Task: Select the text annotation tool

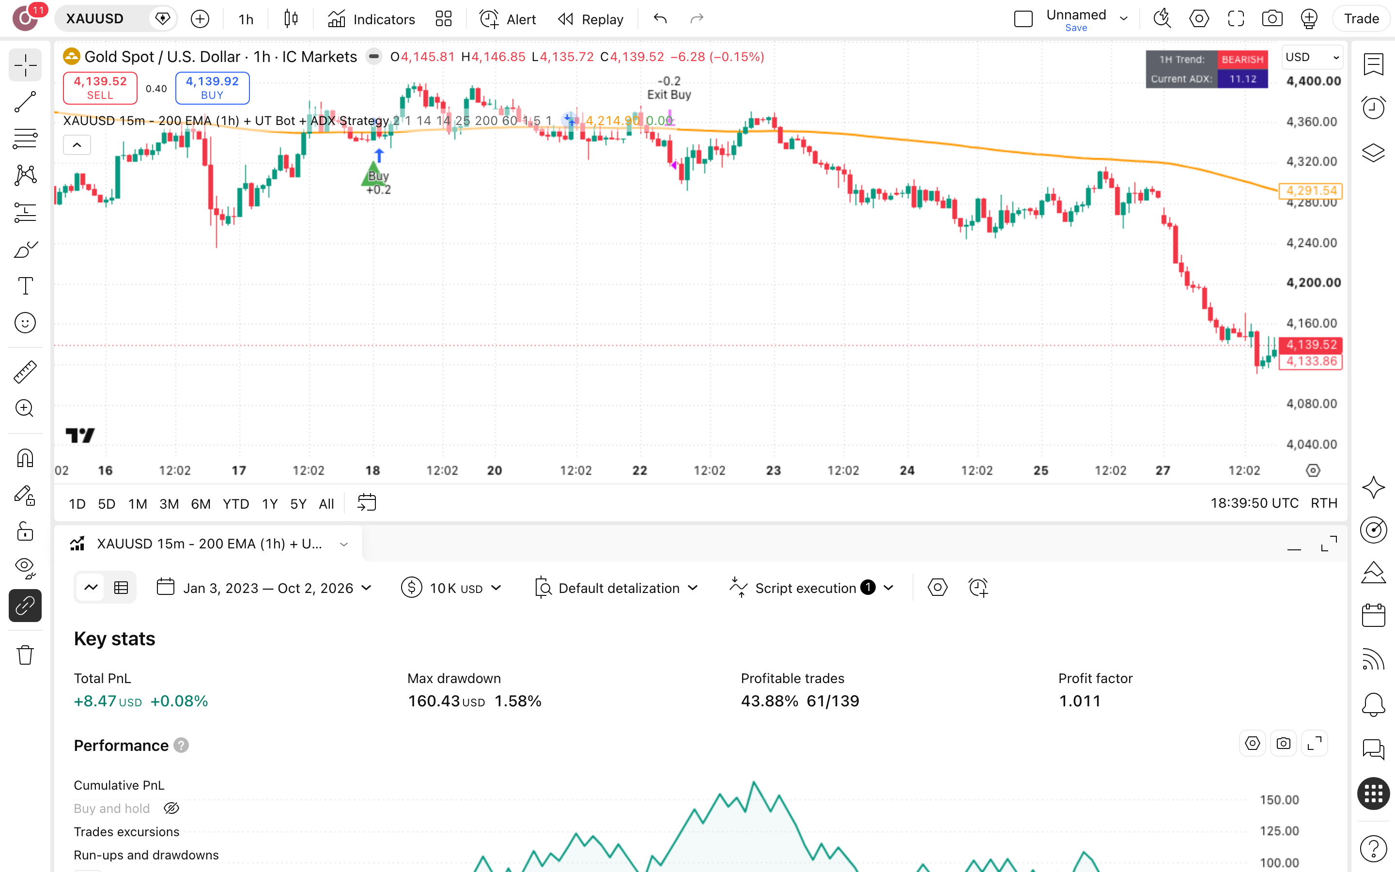Action: click(25, 286)
